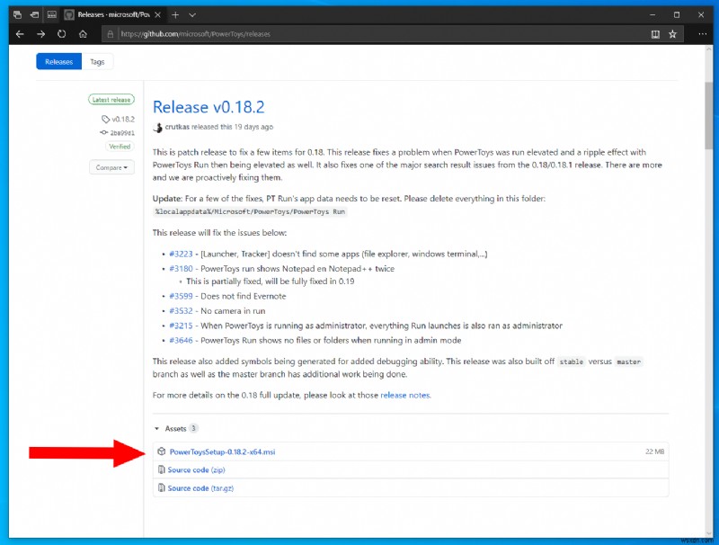Go forward in browser history
Viewport: 719px width, 545px height.
tap(40, 34)
